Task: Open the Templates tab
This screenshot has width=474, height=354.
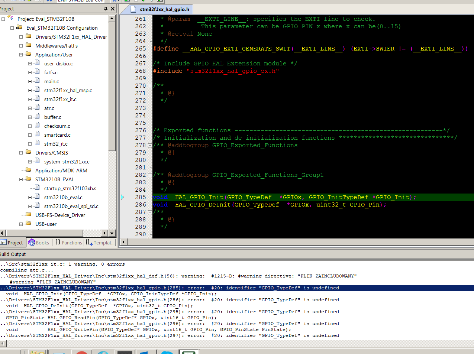Action: 100,243
